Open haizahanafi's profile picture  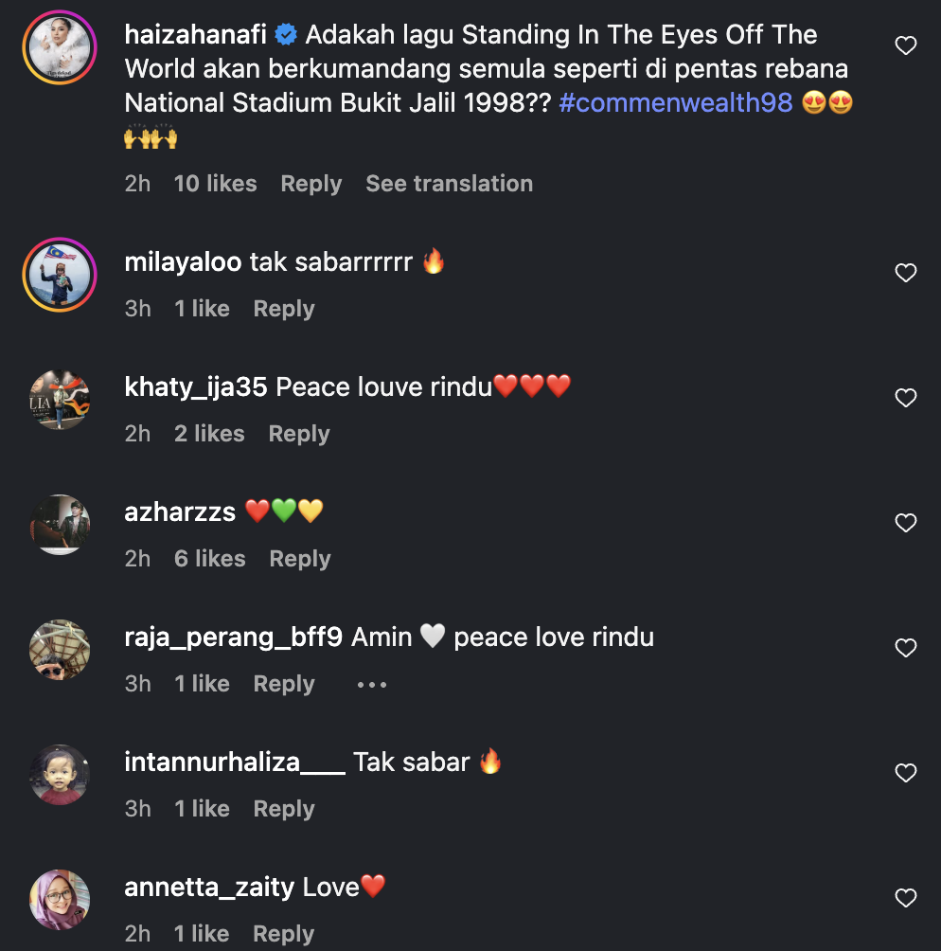click(60, 49)
